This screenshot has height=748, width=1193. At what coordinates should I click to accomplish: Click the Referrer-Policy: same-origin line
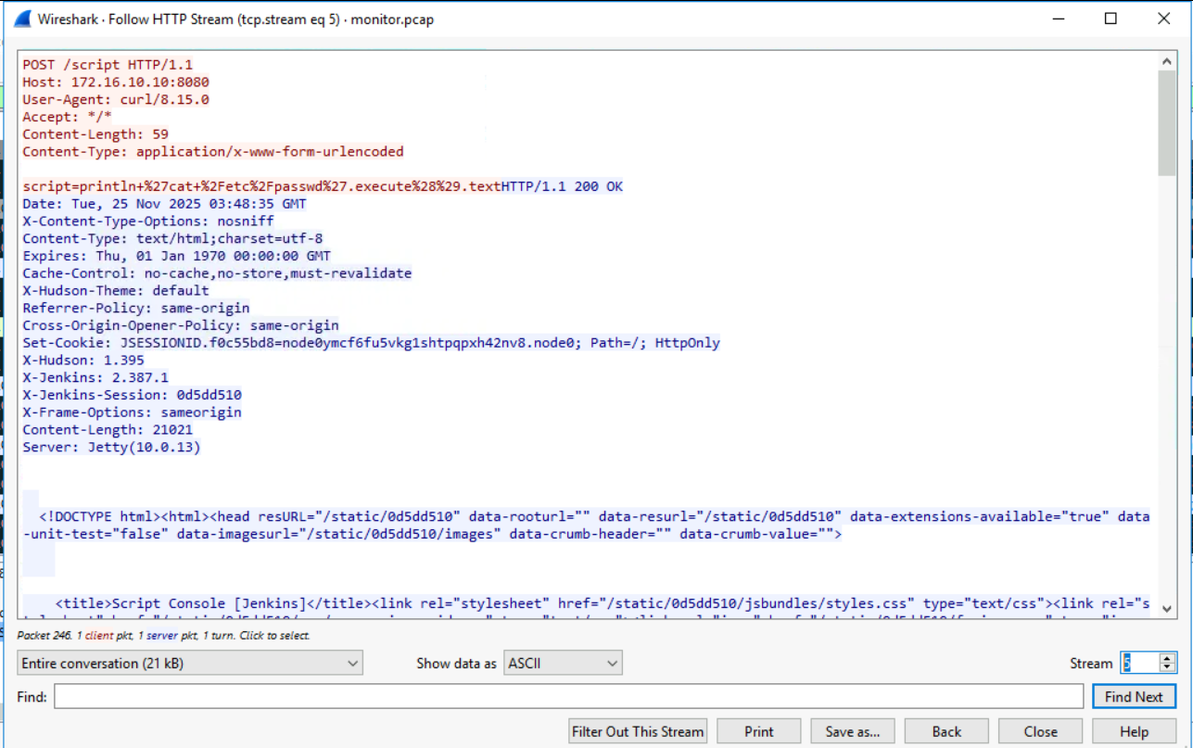(x=136, y=308)
